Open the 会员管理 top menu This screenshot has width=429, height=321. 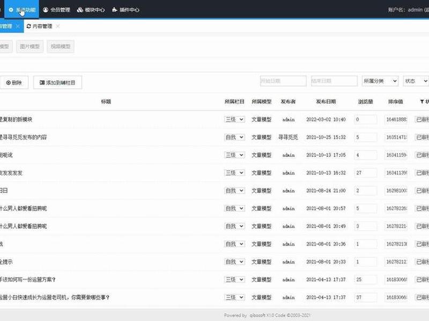(x=57, y=10)
